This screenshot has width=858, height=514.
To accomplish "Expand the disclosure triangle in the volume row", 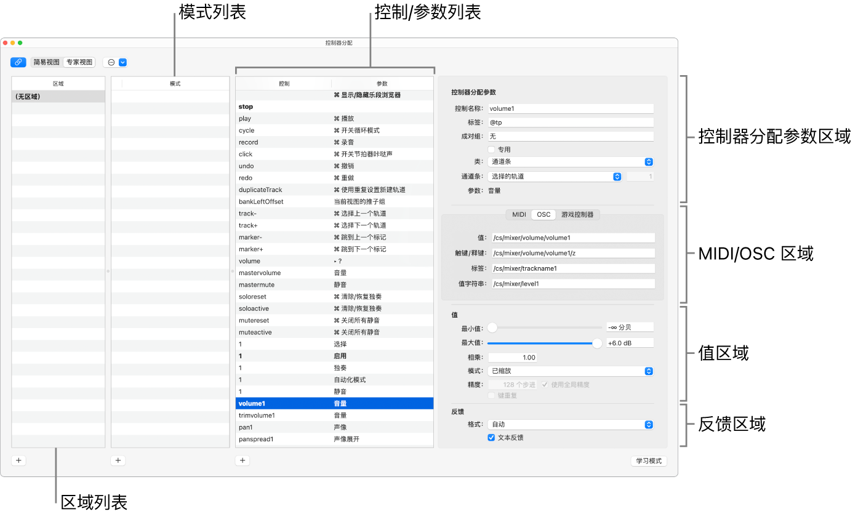I will point(335,261).
